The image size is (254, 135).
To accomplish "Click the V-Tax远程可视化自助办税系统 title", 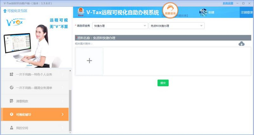I will 123,12.
